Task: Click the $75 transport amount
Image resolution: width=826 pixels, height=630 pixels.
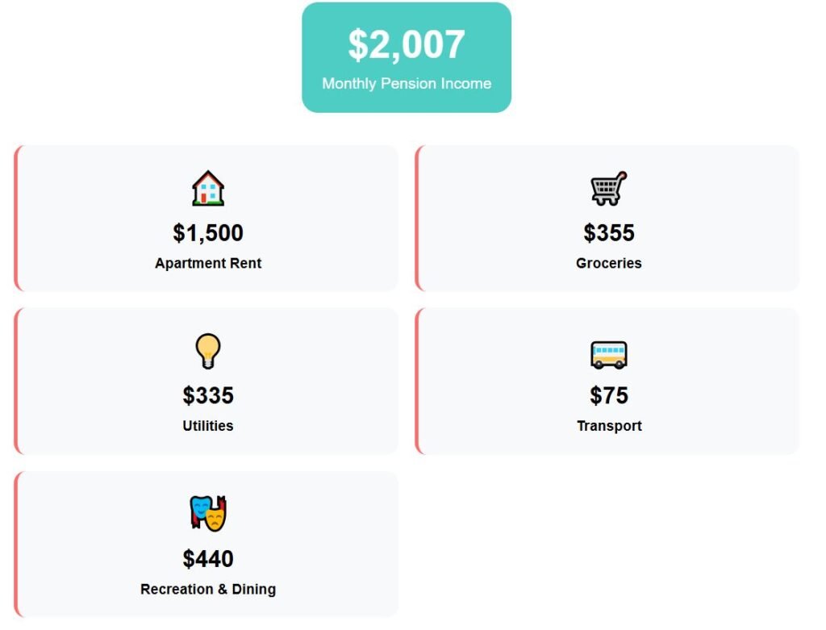Action: pos(609,396)
